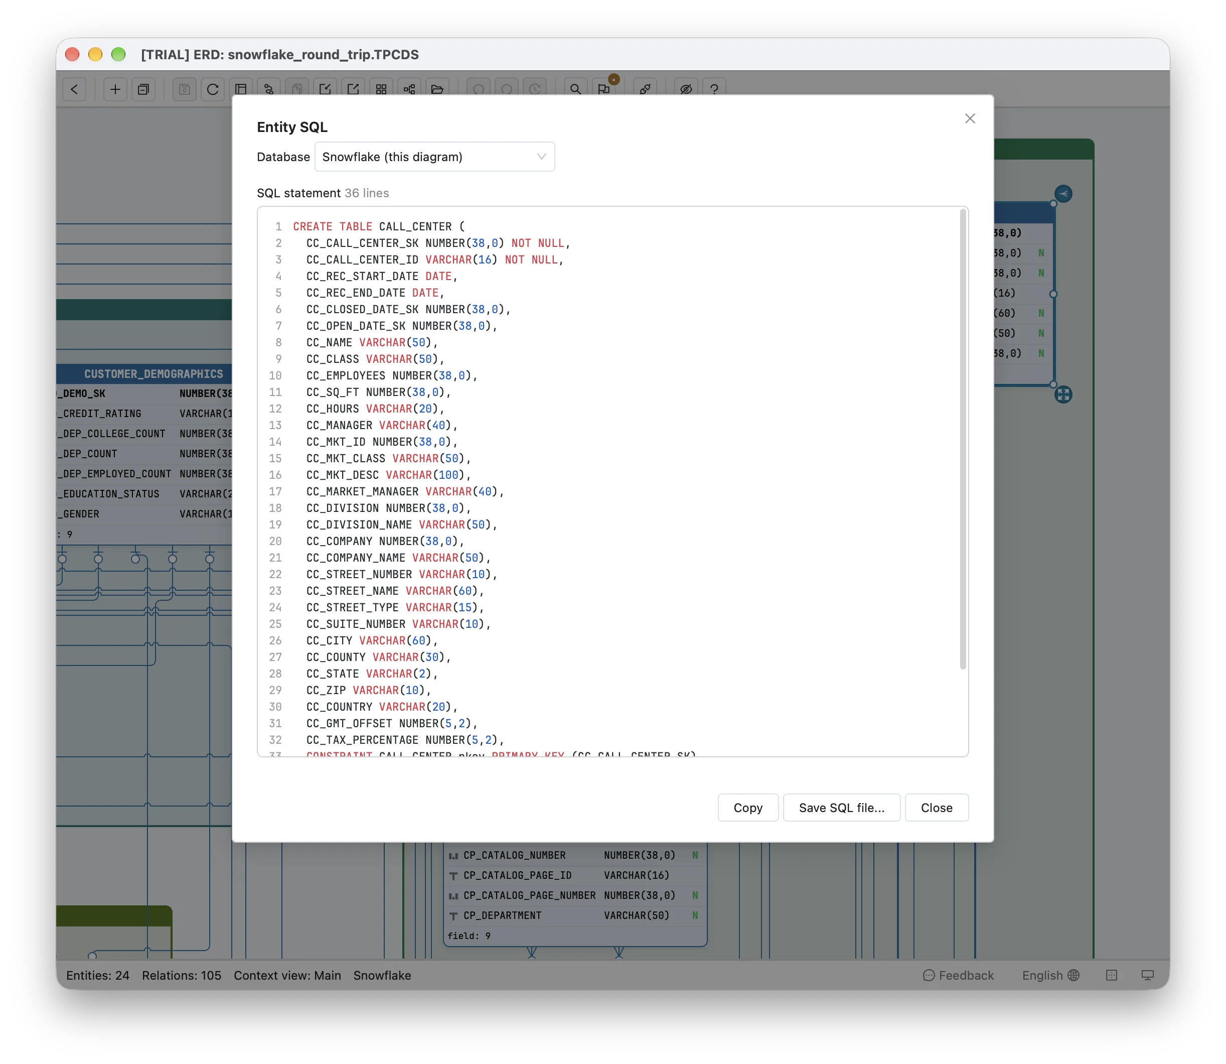The image size is (1226, 1064).
Task: Click the Save SQL file... button
Action: (x=841, y=808)
